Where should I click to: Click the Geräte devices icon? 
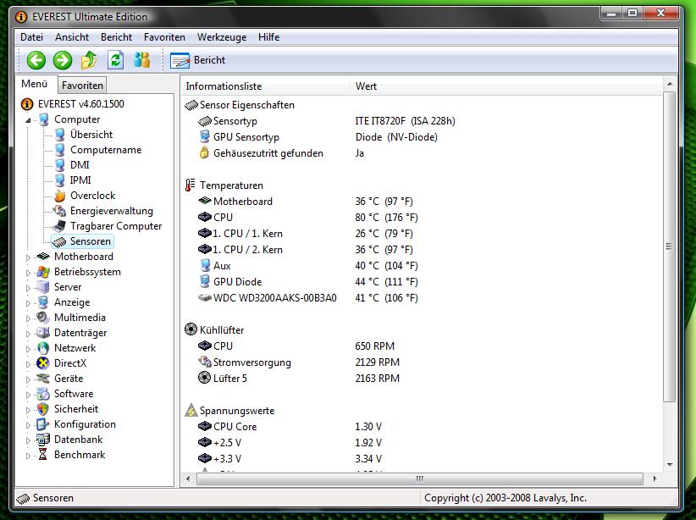(43, 379)
